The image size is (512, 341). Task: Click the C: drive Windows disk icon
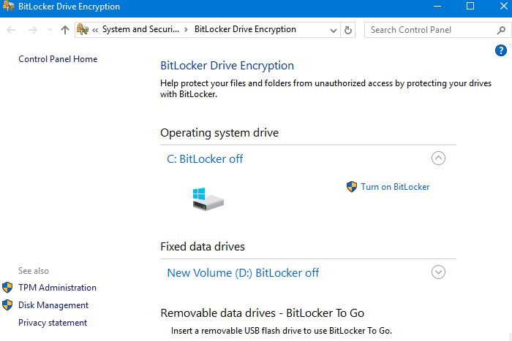point(208,199)
